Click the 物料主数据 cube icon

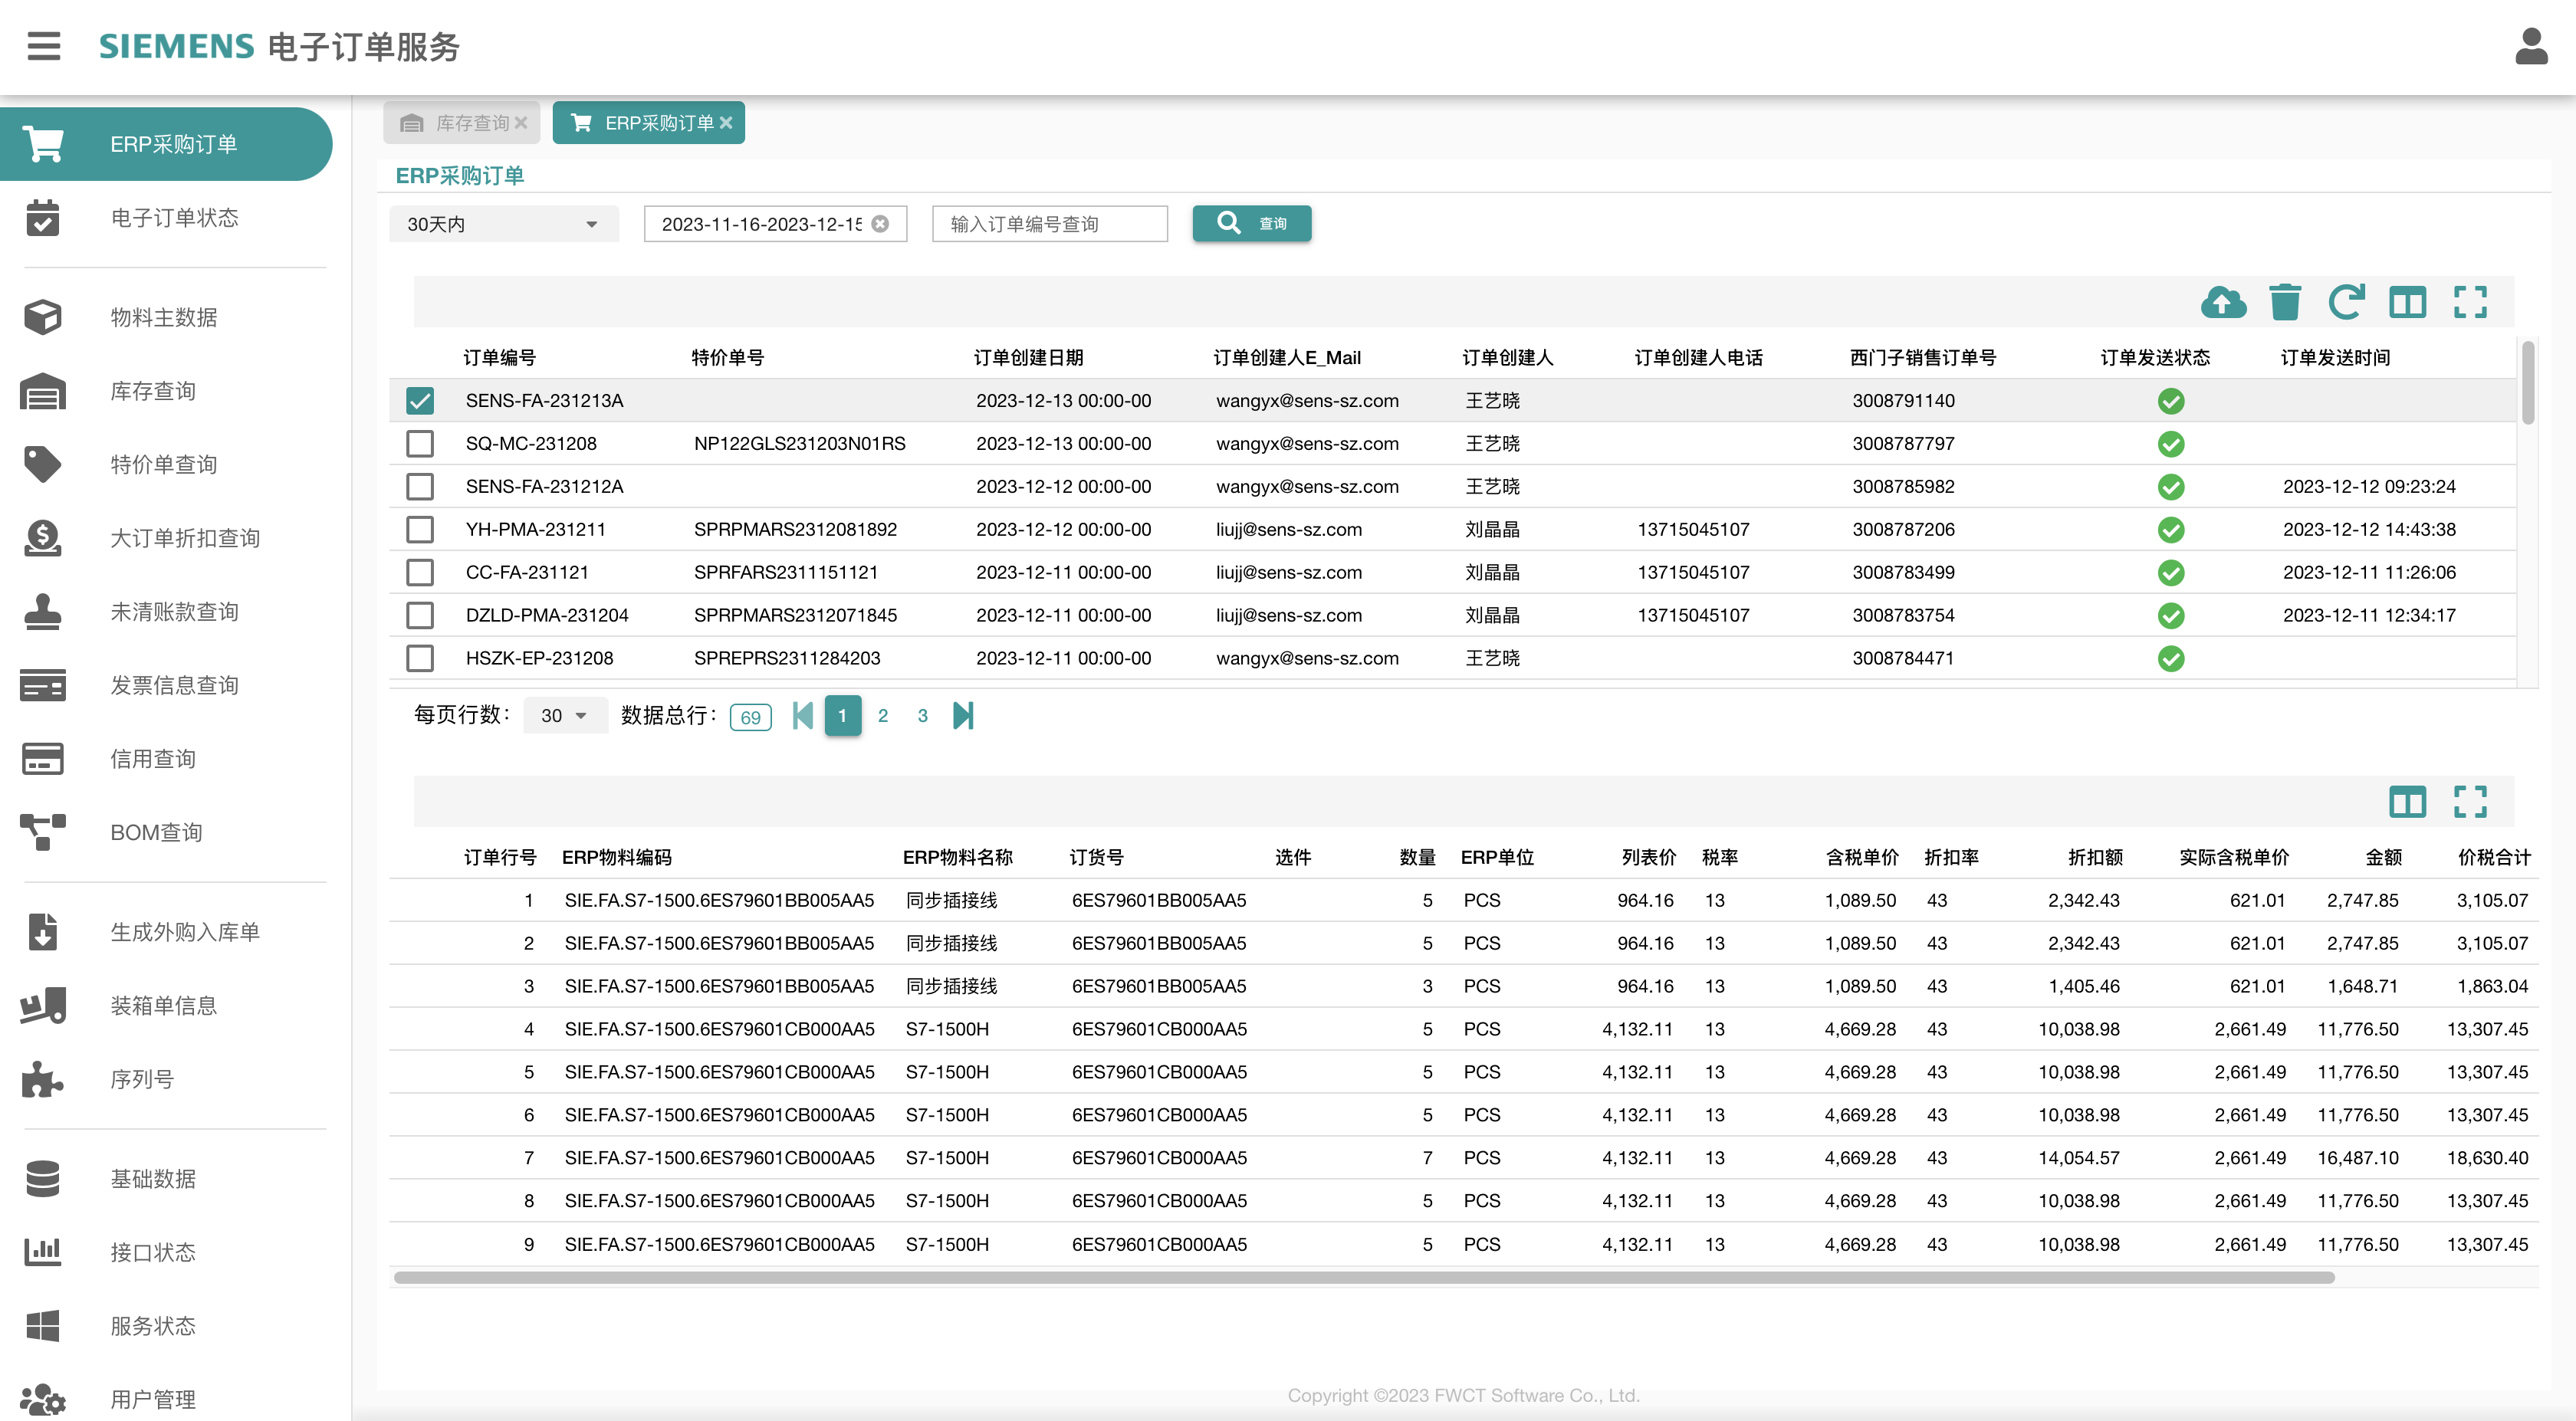[x=43, y=317]
